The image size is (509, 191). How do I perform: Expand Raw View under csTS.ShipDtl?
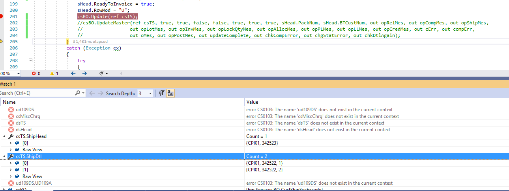(11, 176)
